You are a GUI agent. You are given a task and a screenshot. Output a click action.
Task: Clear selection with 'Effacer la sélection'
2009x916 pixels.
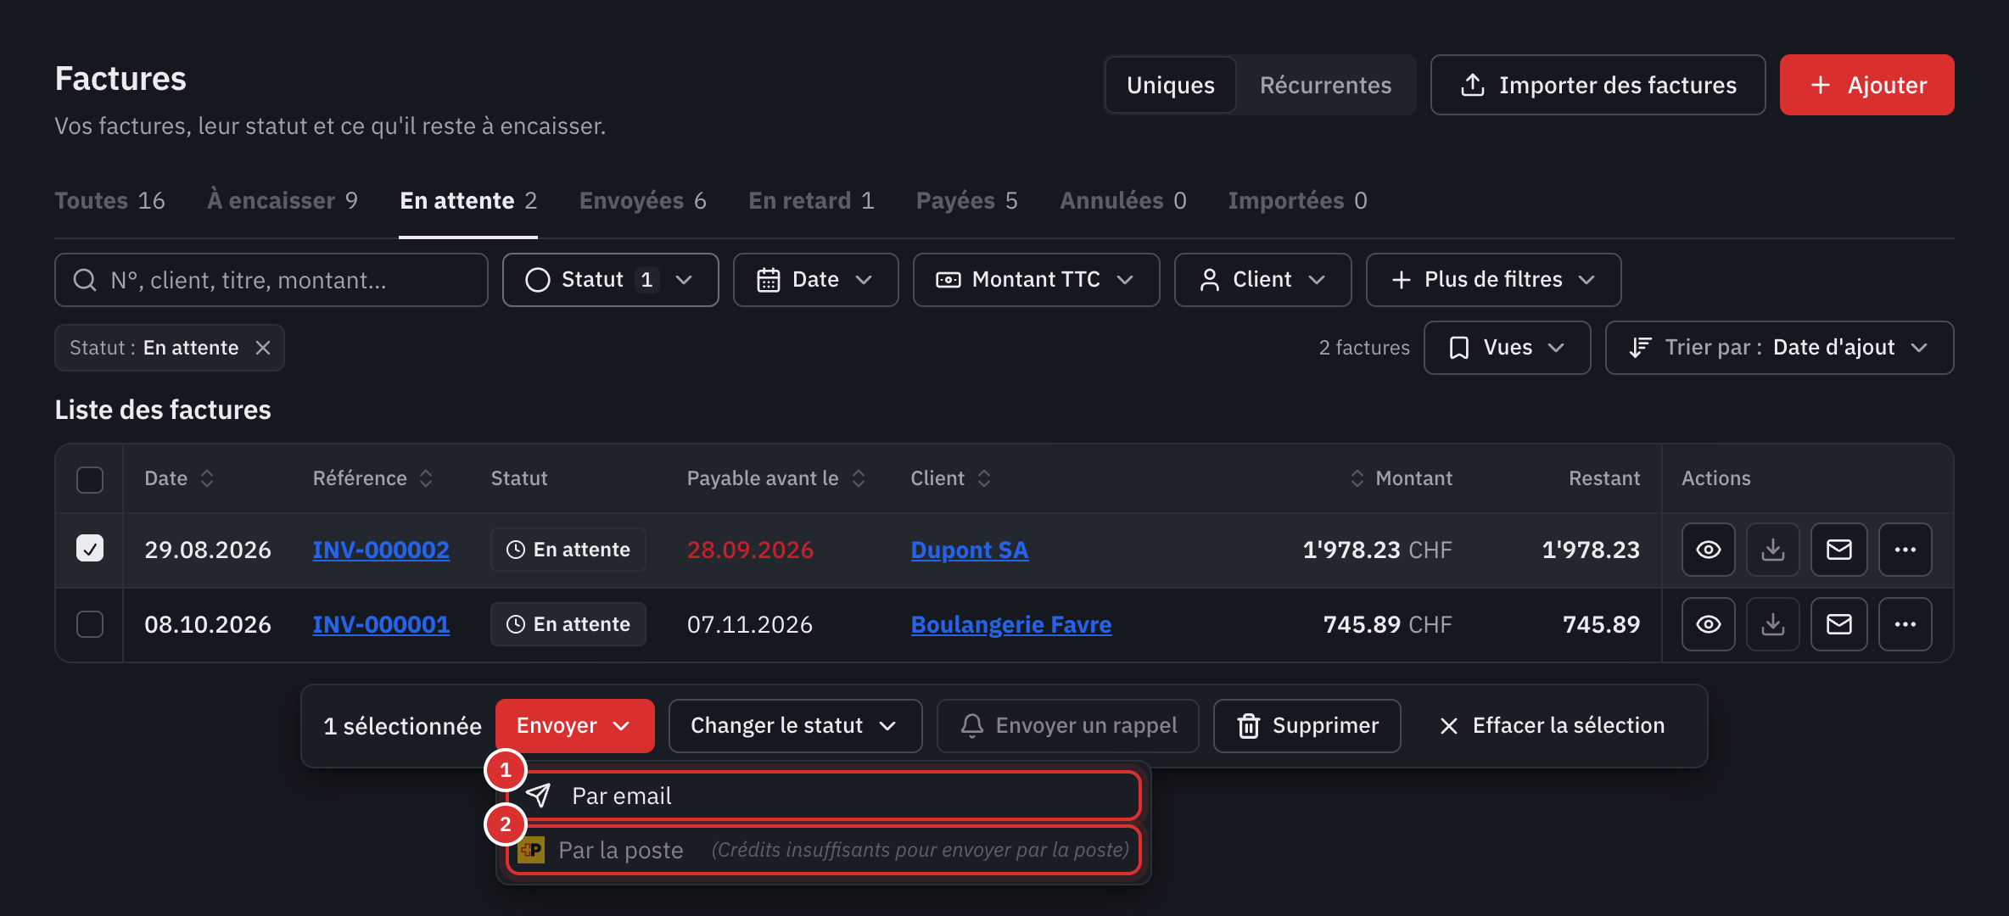[x=1553, y=726]
